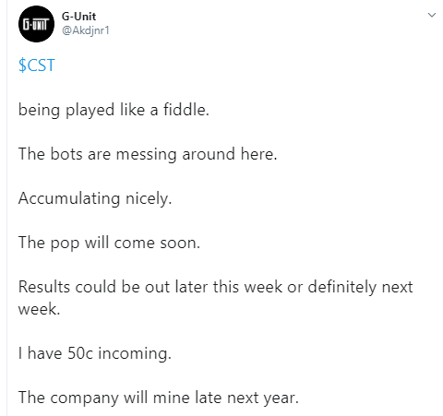Select the 'I have 50c incoming' line
Viewport: 443px width, 416px height.
point(95,353)
